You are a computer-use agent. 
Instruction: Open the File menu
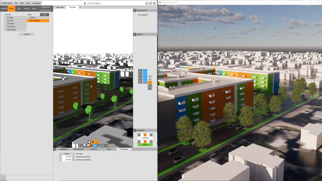point(16,3)
